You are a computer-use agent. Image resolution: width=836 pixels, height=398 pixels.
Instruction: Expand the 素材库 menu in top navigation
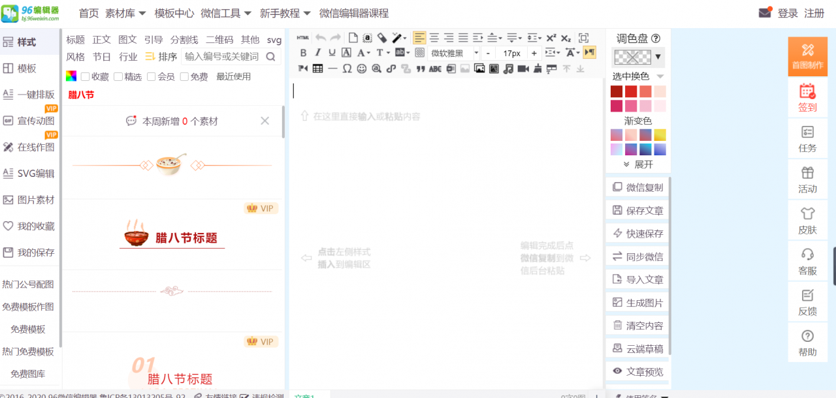pyautogui.click(x=125, y=13)
